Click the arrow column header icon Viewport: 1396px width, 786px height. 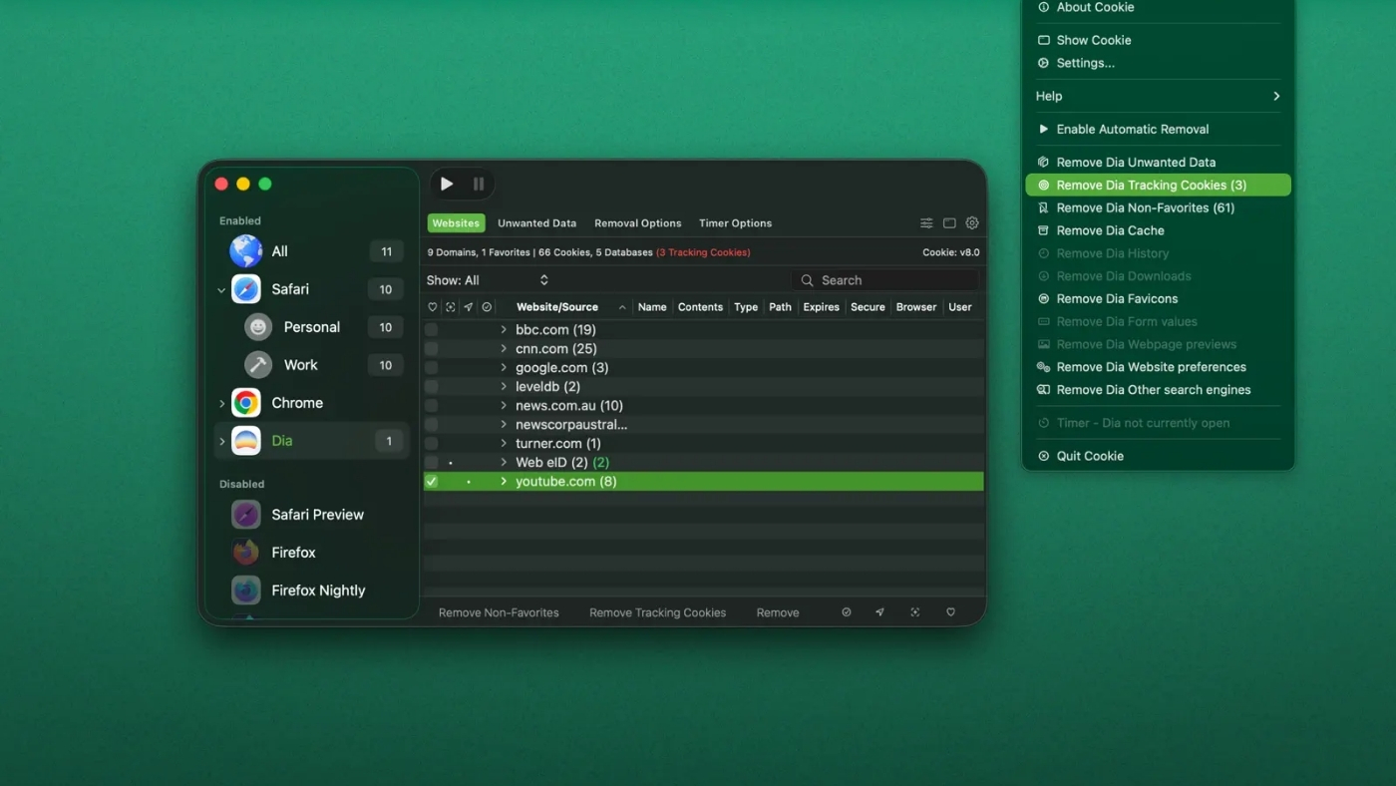point(469,307)
